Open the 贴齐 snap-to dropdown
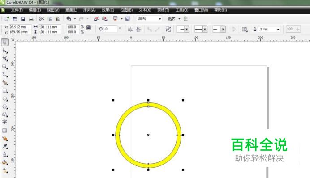The image size is (310, 178). coord(179,19)
